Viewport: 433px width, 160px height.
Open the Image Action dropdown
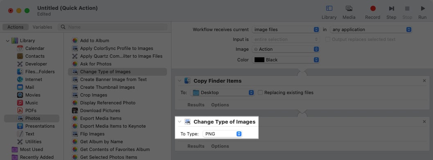pyautogui.click(x=286, y=49)
